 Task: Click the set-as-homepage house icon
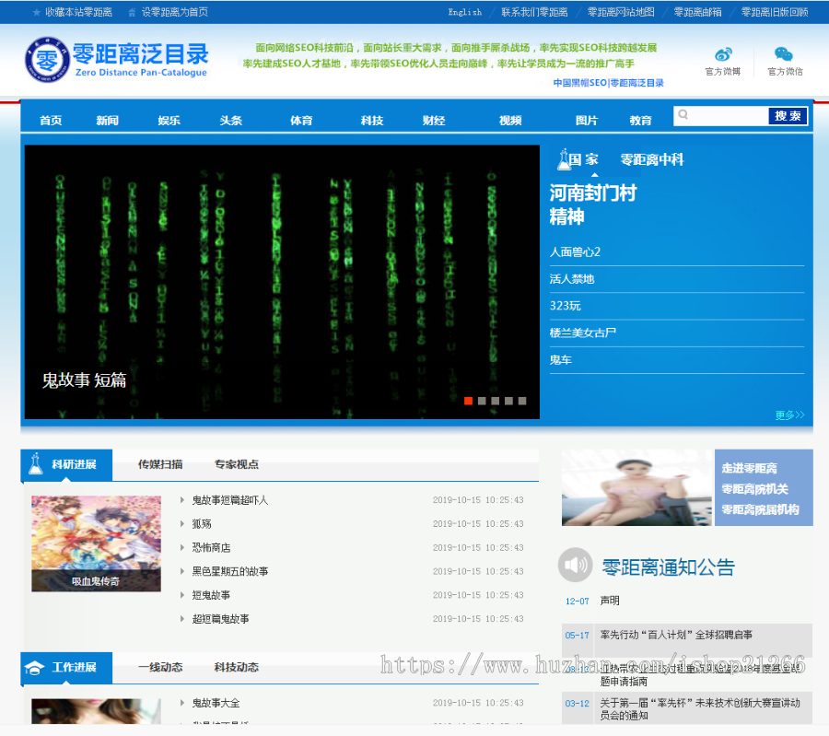pyautogui.click(x=133, y=13)
